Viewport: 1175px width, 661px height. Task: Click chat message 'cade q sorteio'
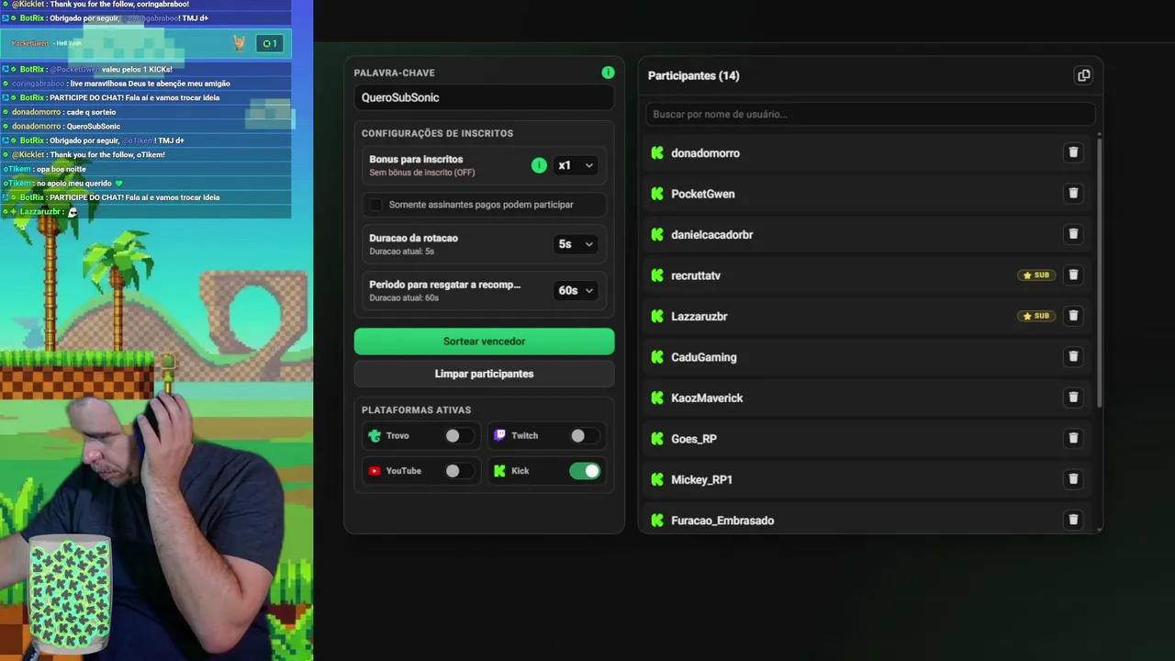pos(91,112)
